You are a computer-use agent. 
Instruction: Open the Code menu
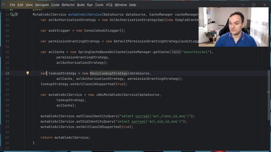click(x=55, y=5)
